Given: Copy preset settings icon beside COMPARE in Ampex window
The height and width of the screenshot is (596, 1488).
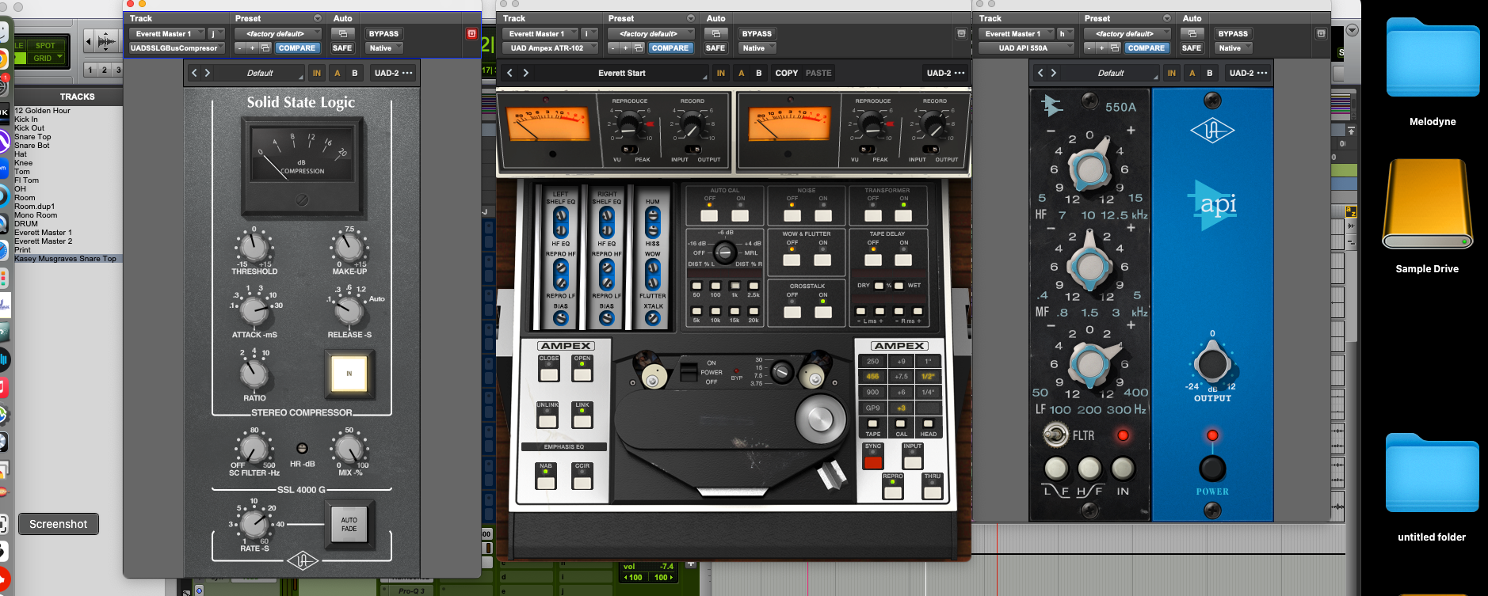Looking at the screenshot, I should 638,47.
